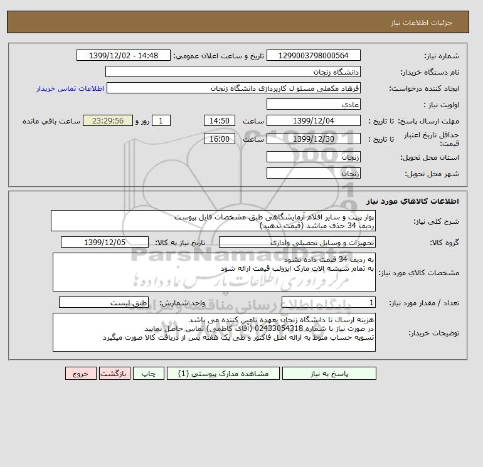Click the buyer organization field دانشگاه زنجان
The height and width of the screenshot is (467, 483).
233,71
